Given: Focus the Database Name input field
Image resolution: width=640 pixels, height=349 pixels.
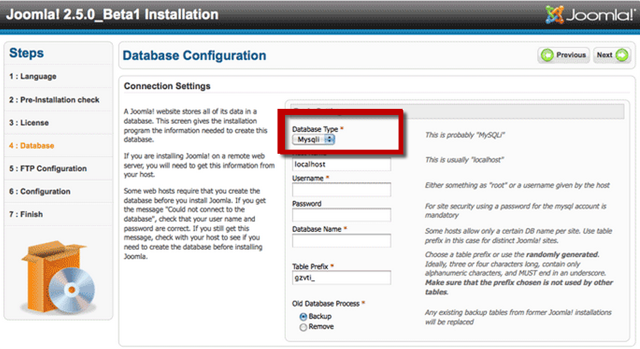Looking at the screenshot, I should tap(341, 240).
